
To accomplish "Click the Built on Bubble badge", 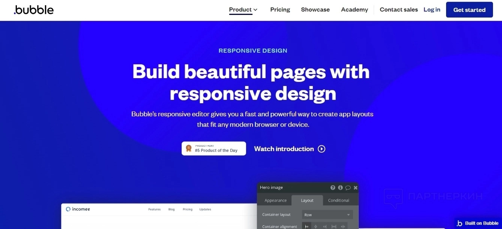I will pos(478,223).
